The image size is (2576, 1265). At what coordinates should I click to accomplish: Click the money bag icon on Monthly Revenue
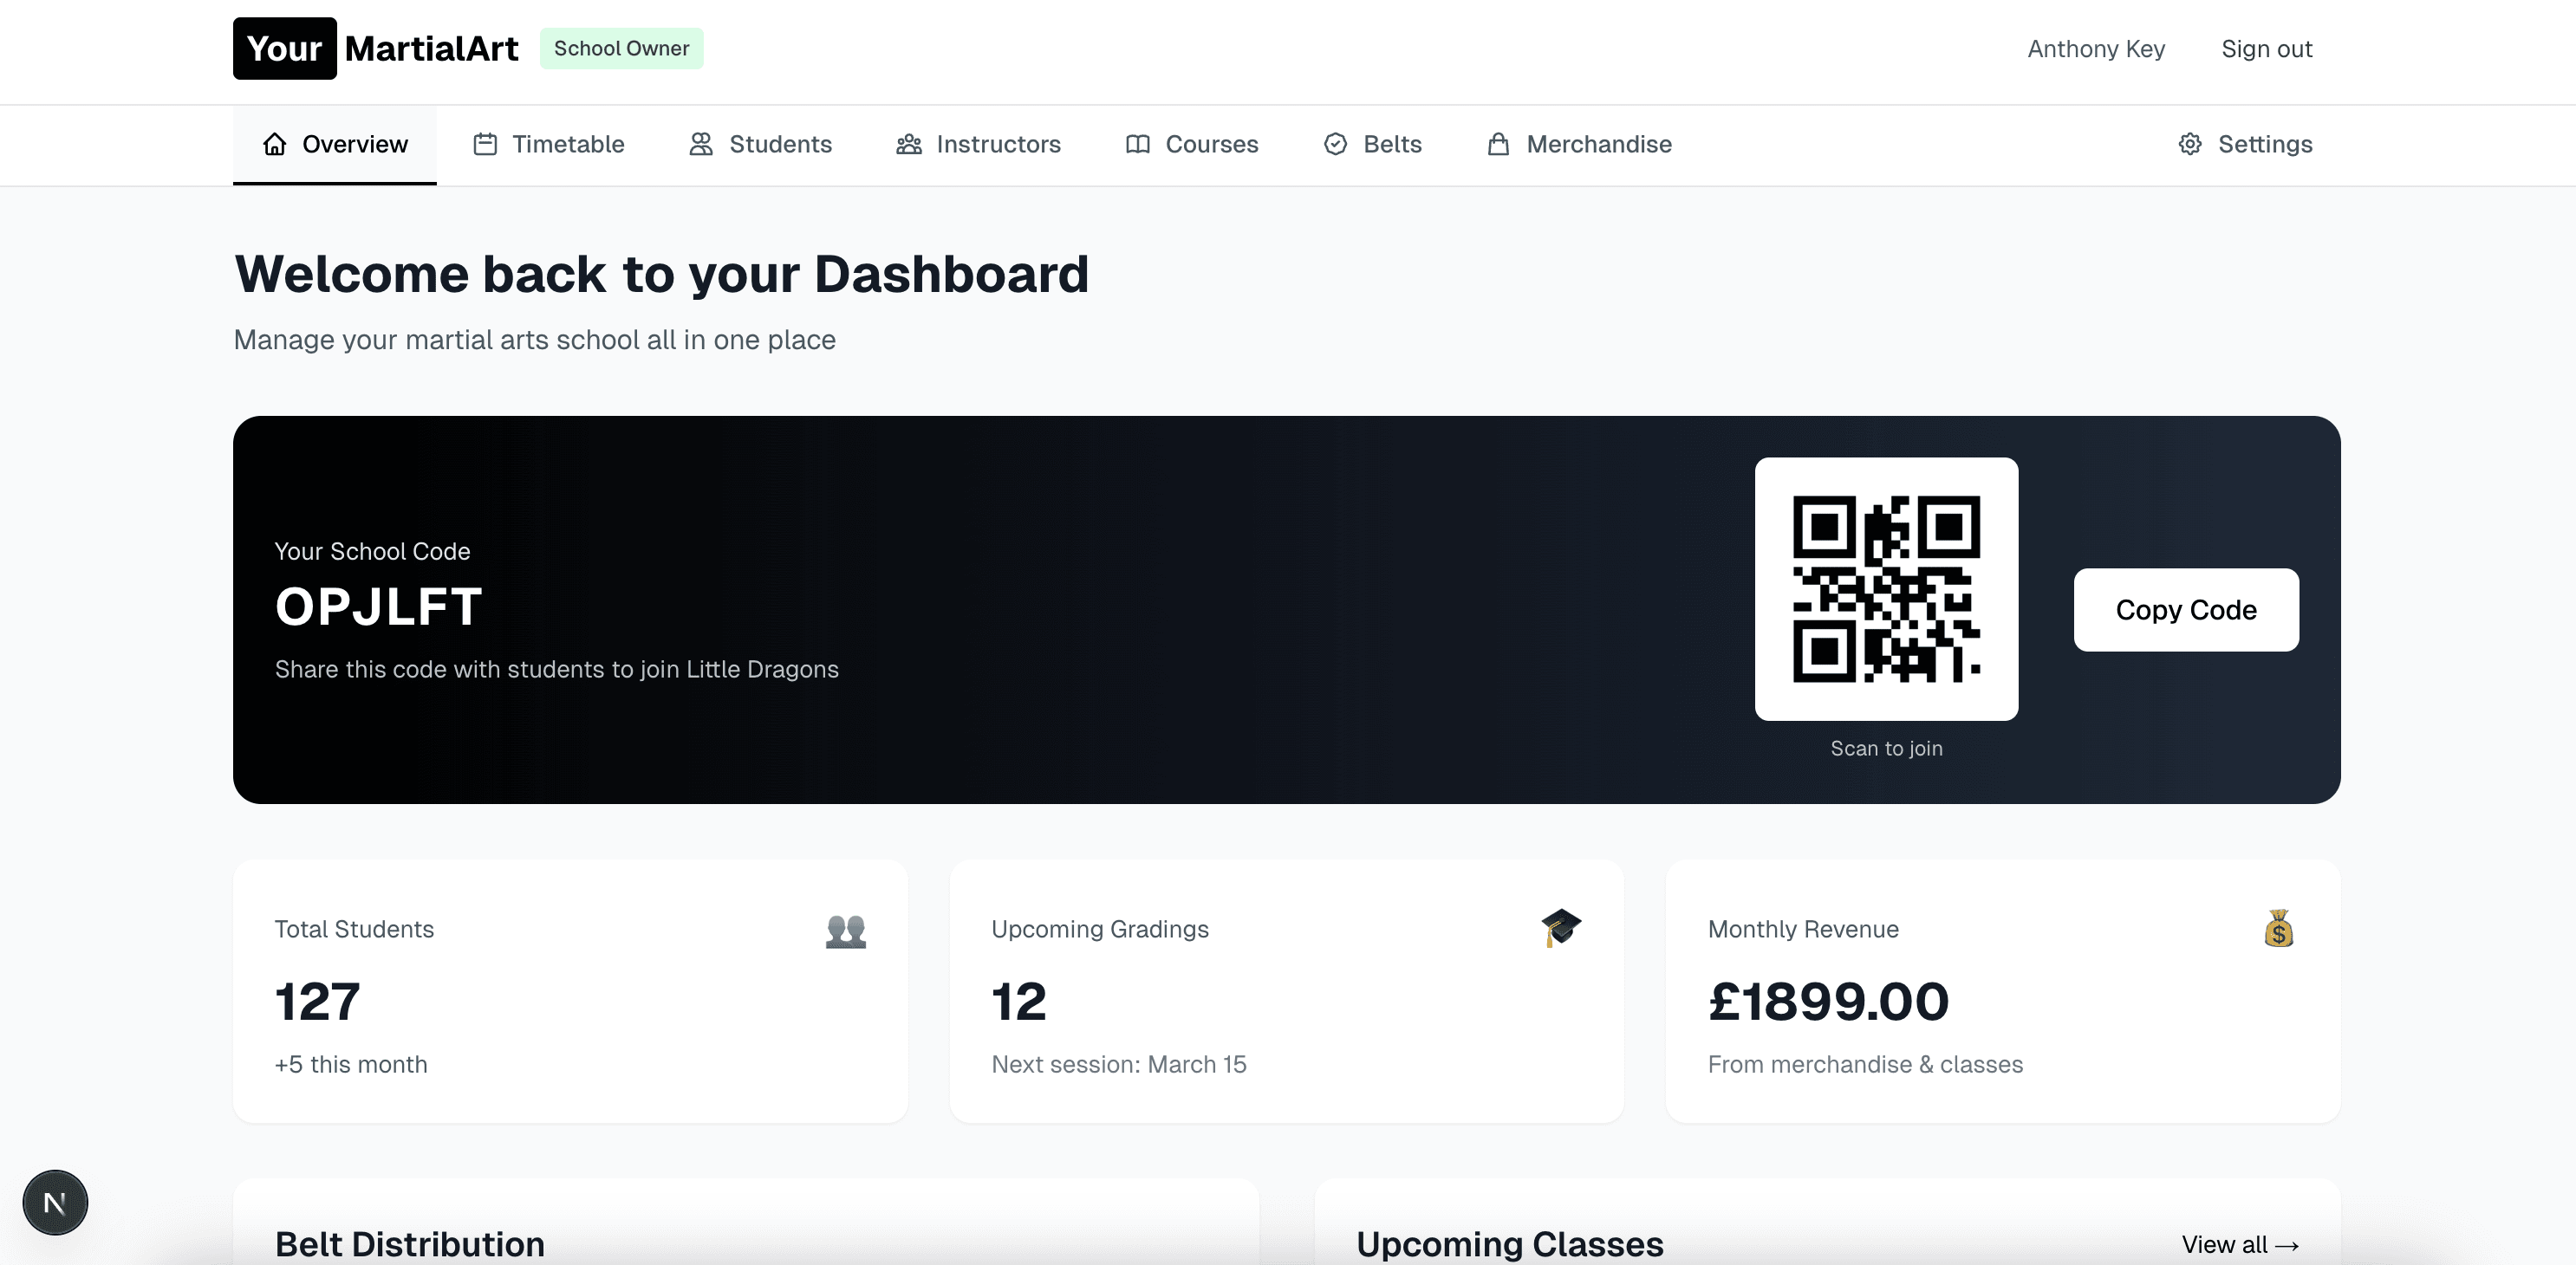(x=2278, y=929)
